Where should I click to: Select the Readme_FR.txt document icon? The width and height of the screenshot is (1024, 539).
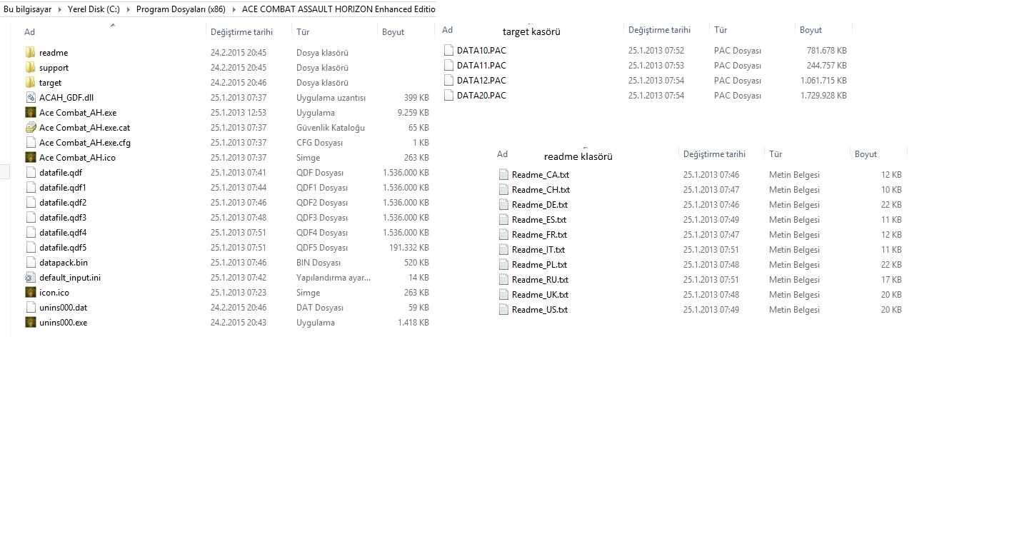pos(503,234)
